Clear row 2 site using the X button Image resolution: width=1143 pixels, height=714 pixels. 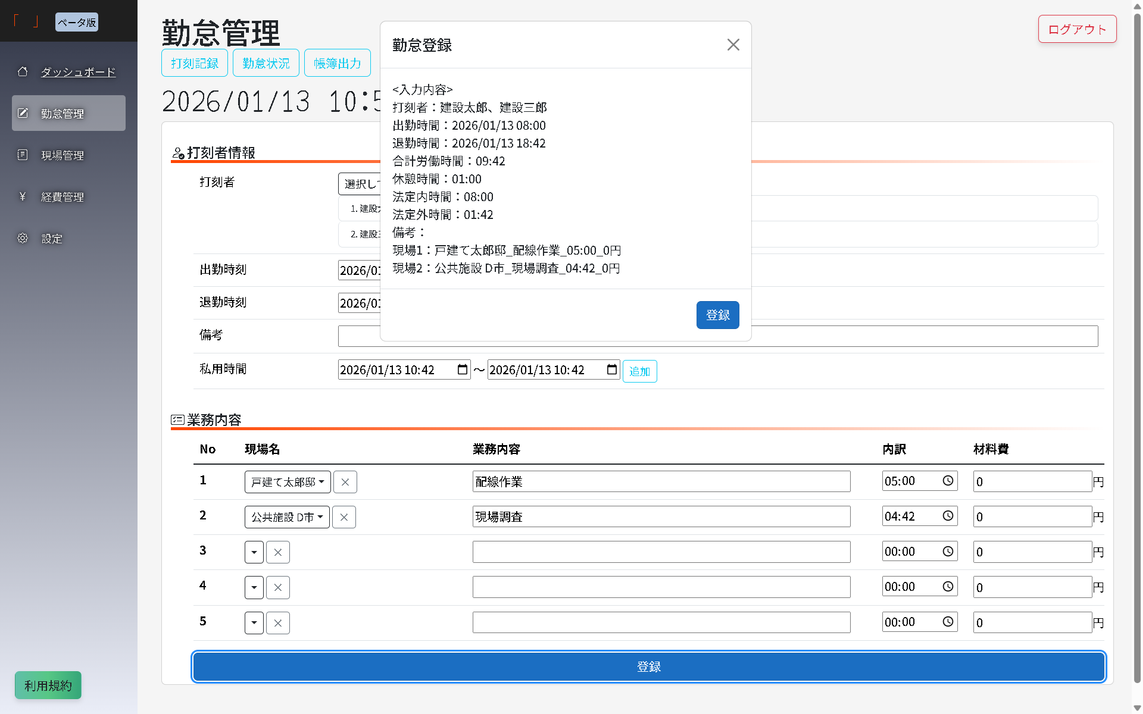[343, 517]
